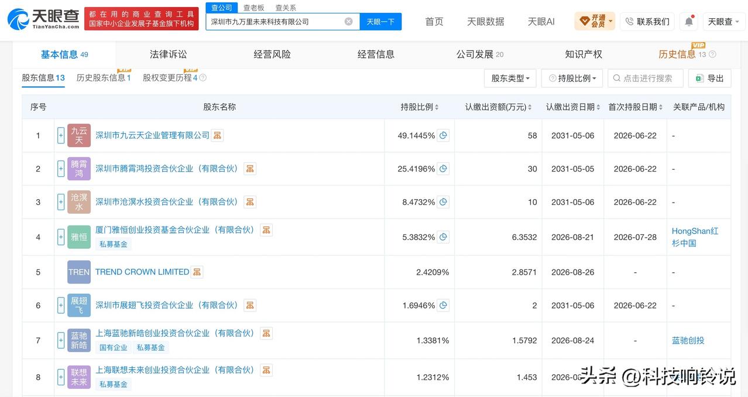748x397 pixels.
Task: Open the equity structure icon for 深圳市展翅飞投资合伙企业
Action: coord(250,305)
